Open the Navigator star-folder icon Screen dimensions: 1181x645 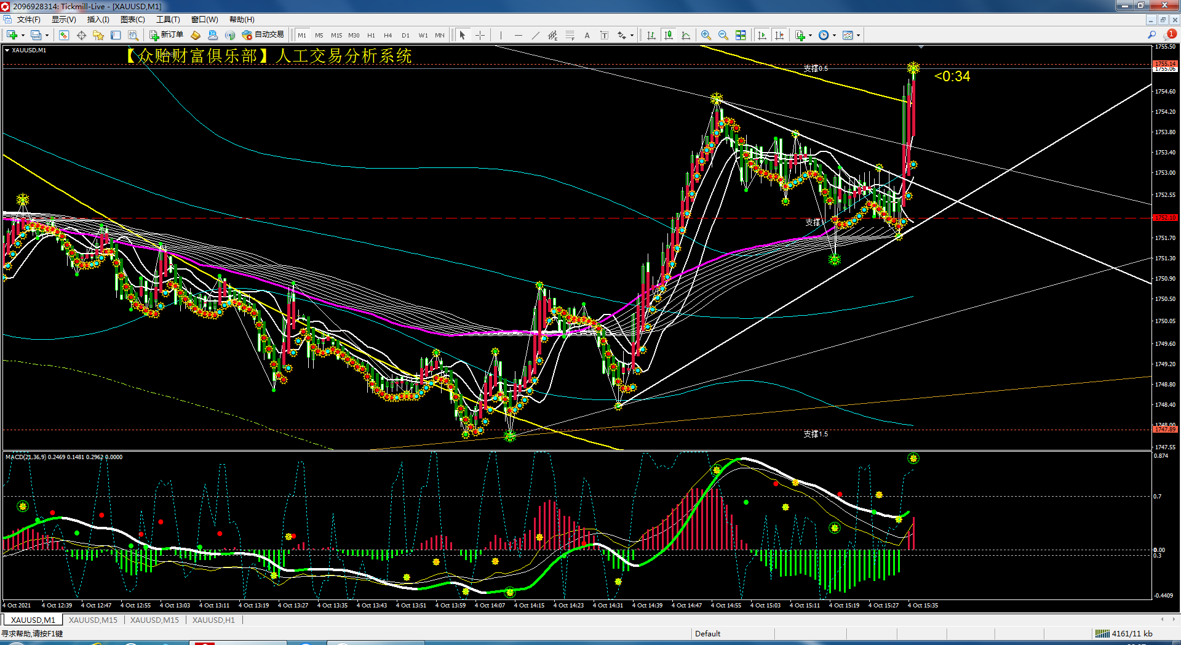click(98, 35)
